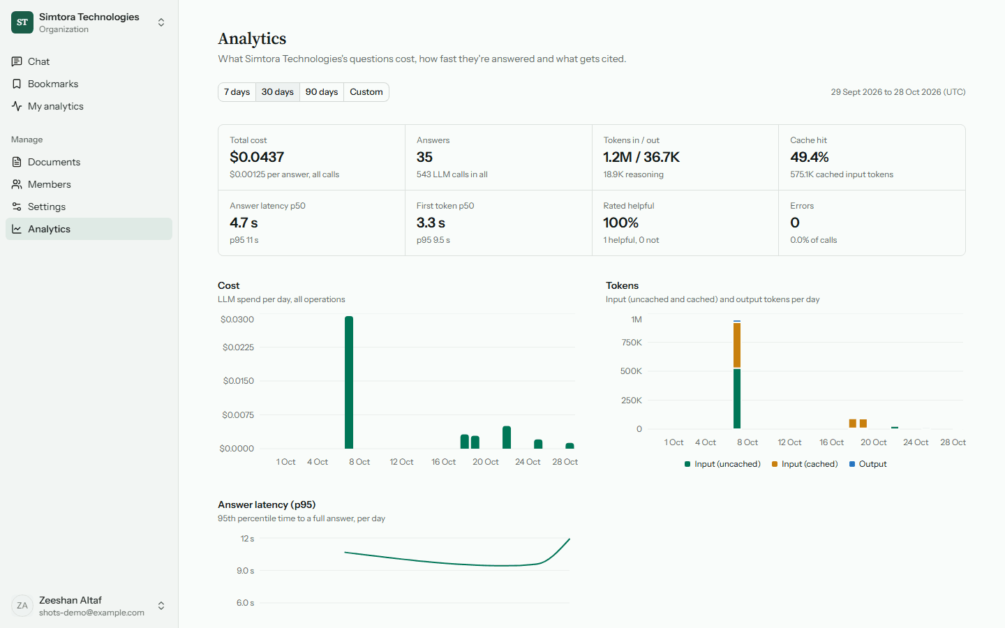Open the Zeeshan Altaf account menu chevron
Viewport: 1005px width, 628px height.
point(161,606)
